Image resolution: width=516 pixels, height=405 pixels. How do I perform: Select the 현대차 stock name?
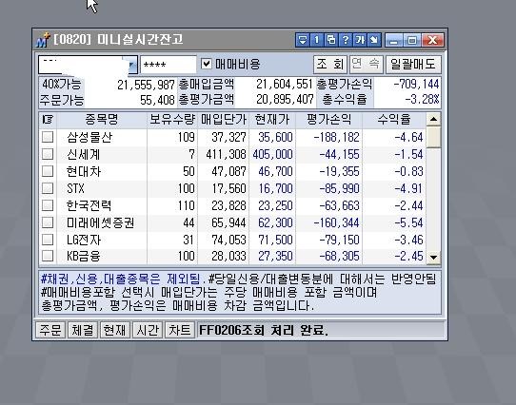pyautogui.click(x=83, y=171)
